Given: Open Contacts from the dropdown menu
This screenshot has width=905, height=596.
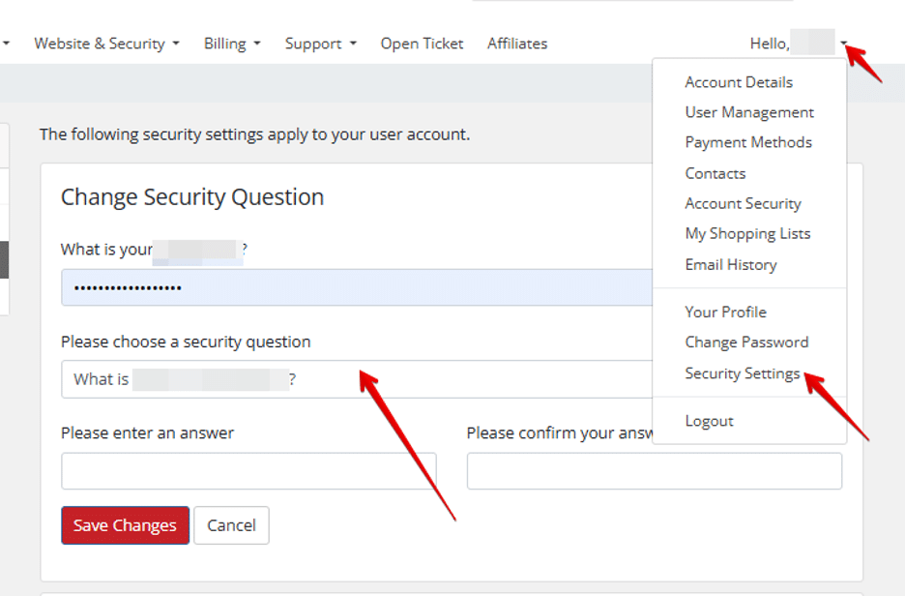Looking at the screenshot, I should click(x=715, y=173).
